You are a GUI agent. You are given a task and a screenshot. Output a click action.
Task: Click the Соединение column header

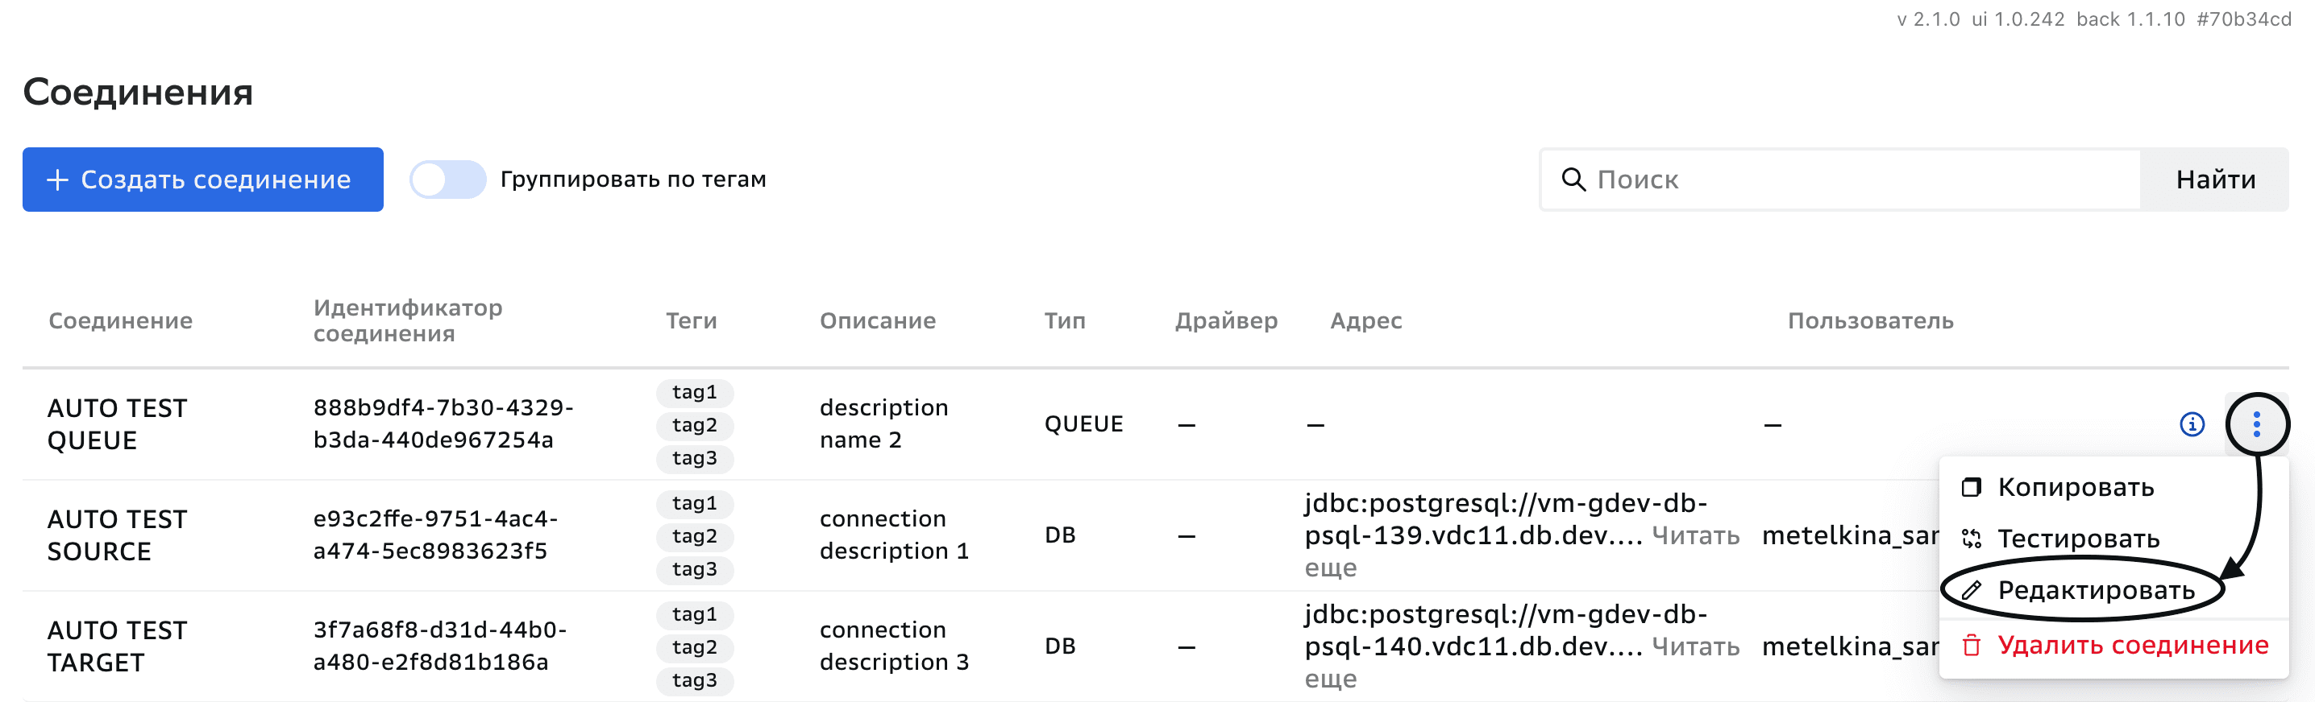pos(120,320)
